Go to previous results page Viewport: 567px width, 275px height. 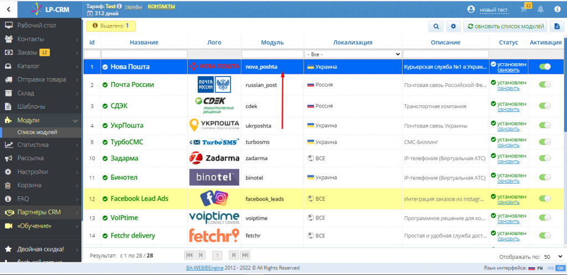coord(202,255)
